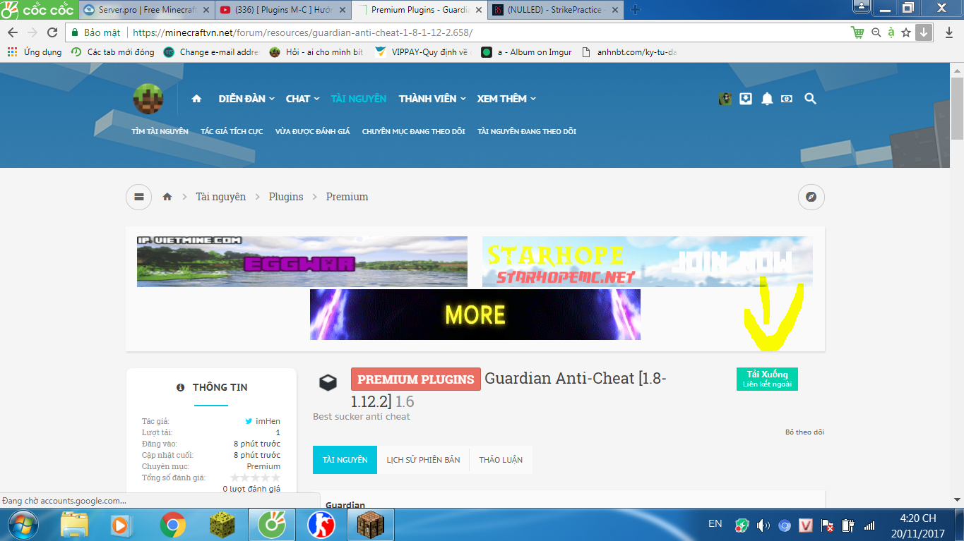Switch to the Server.pro browser tab
The height and width of the screenshot is (541, 964).
[x=146, y=10]
